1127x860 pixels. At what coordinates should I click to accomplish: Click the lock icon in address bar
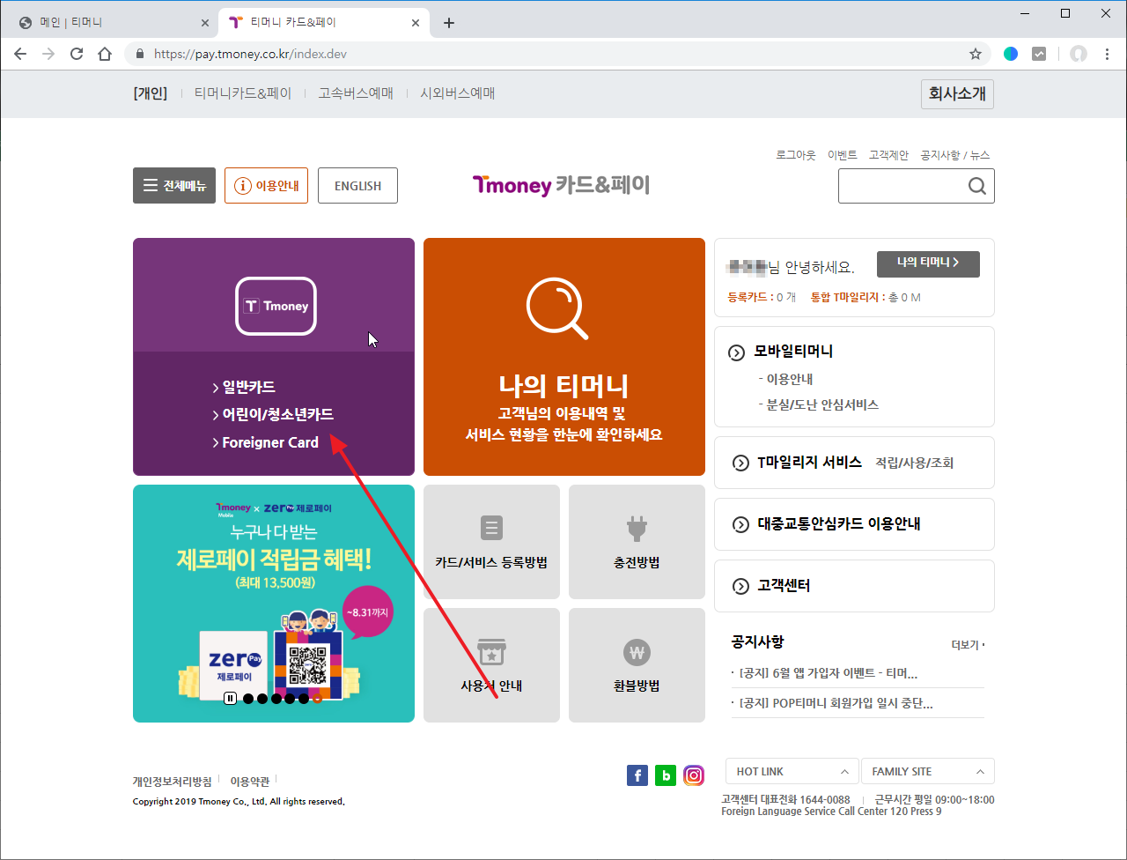(x=139, y=54)
